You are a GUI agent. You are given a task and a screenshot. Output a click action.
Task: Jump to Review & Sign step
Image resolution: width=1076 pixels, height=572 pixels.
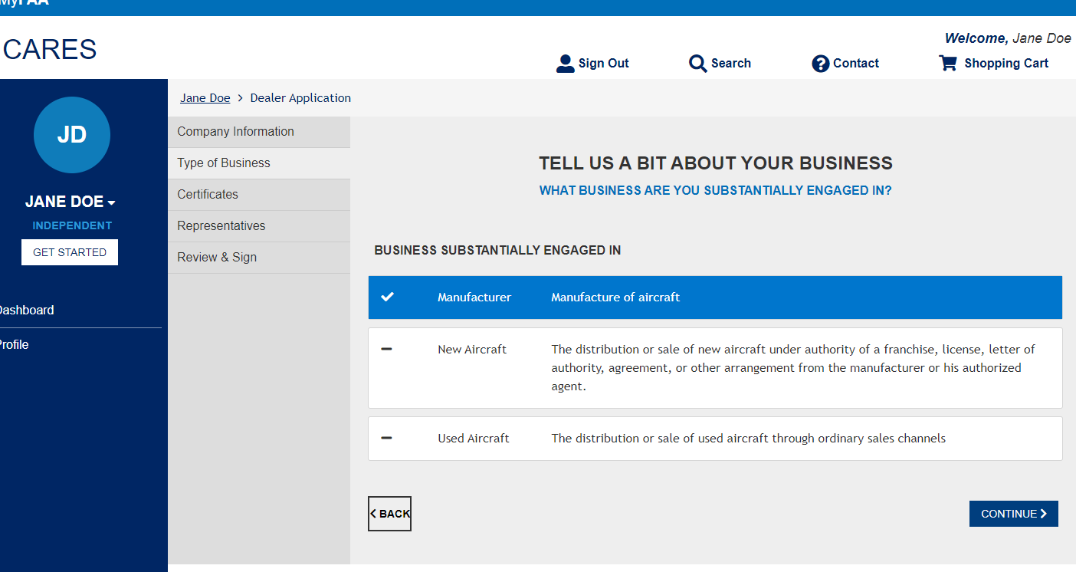coord(217,258)
